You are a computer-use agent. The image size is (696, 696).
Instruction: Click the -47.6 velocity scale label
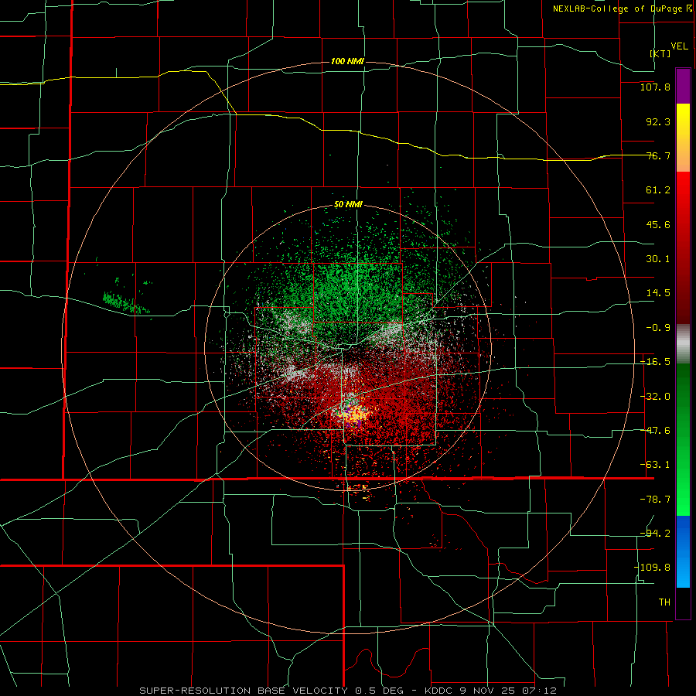pyautogui.click(x=655, y=431)
